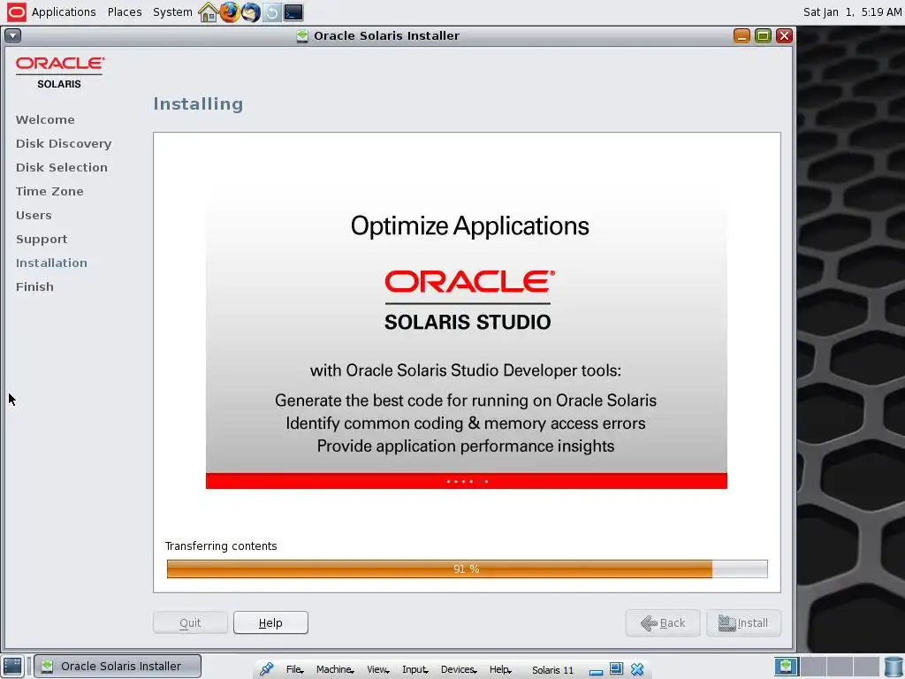905x679 pixels.
Task: Open the Trash icon in bottom panel
Action: [894, 667]
